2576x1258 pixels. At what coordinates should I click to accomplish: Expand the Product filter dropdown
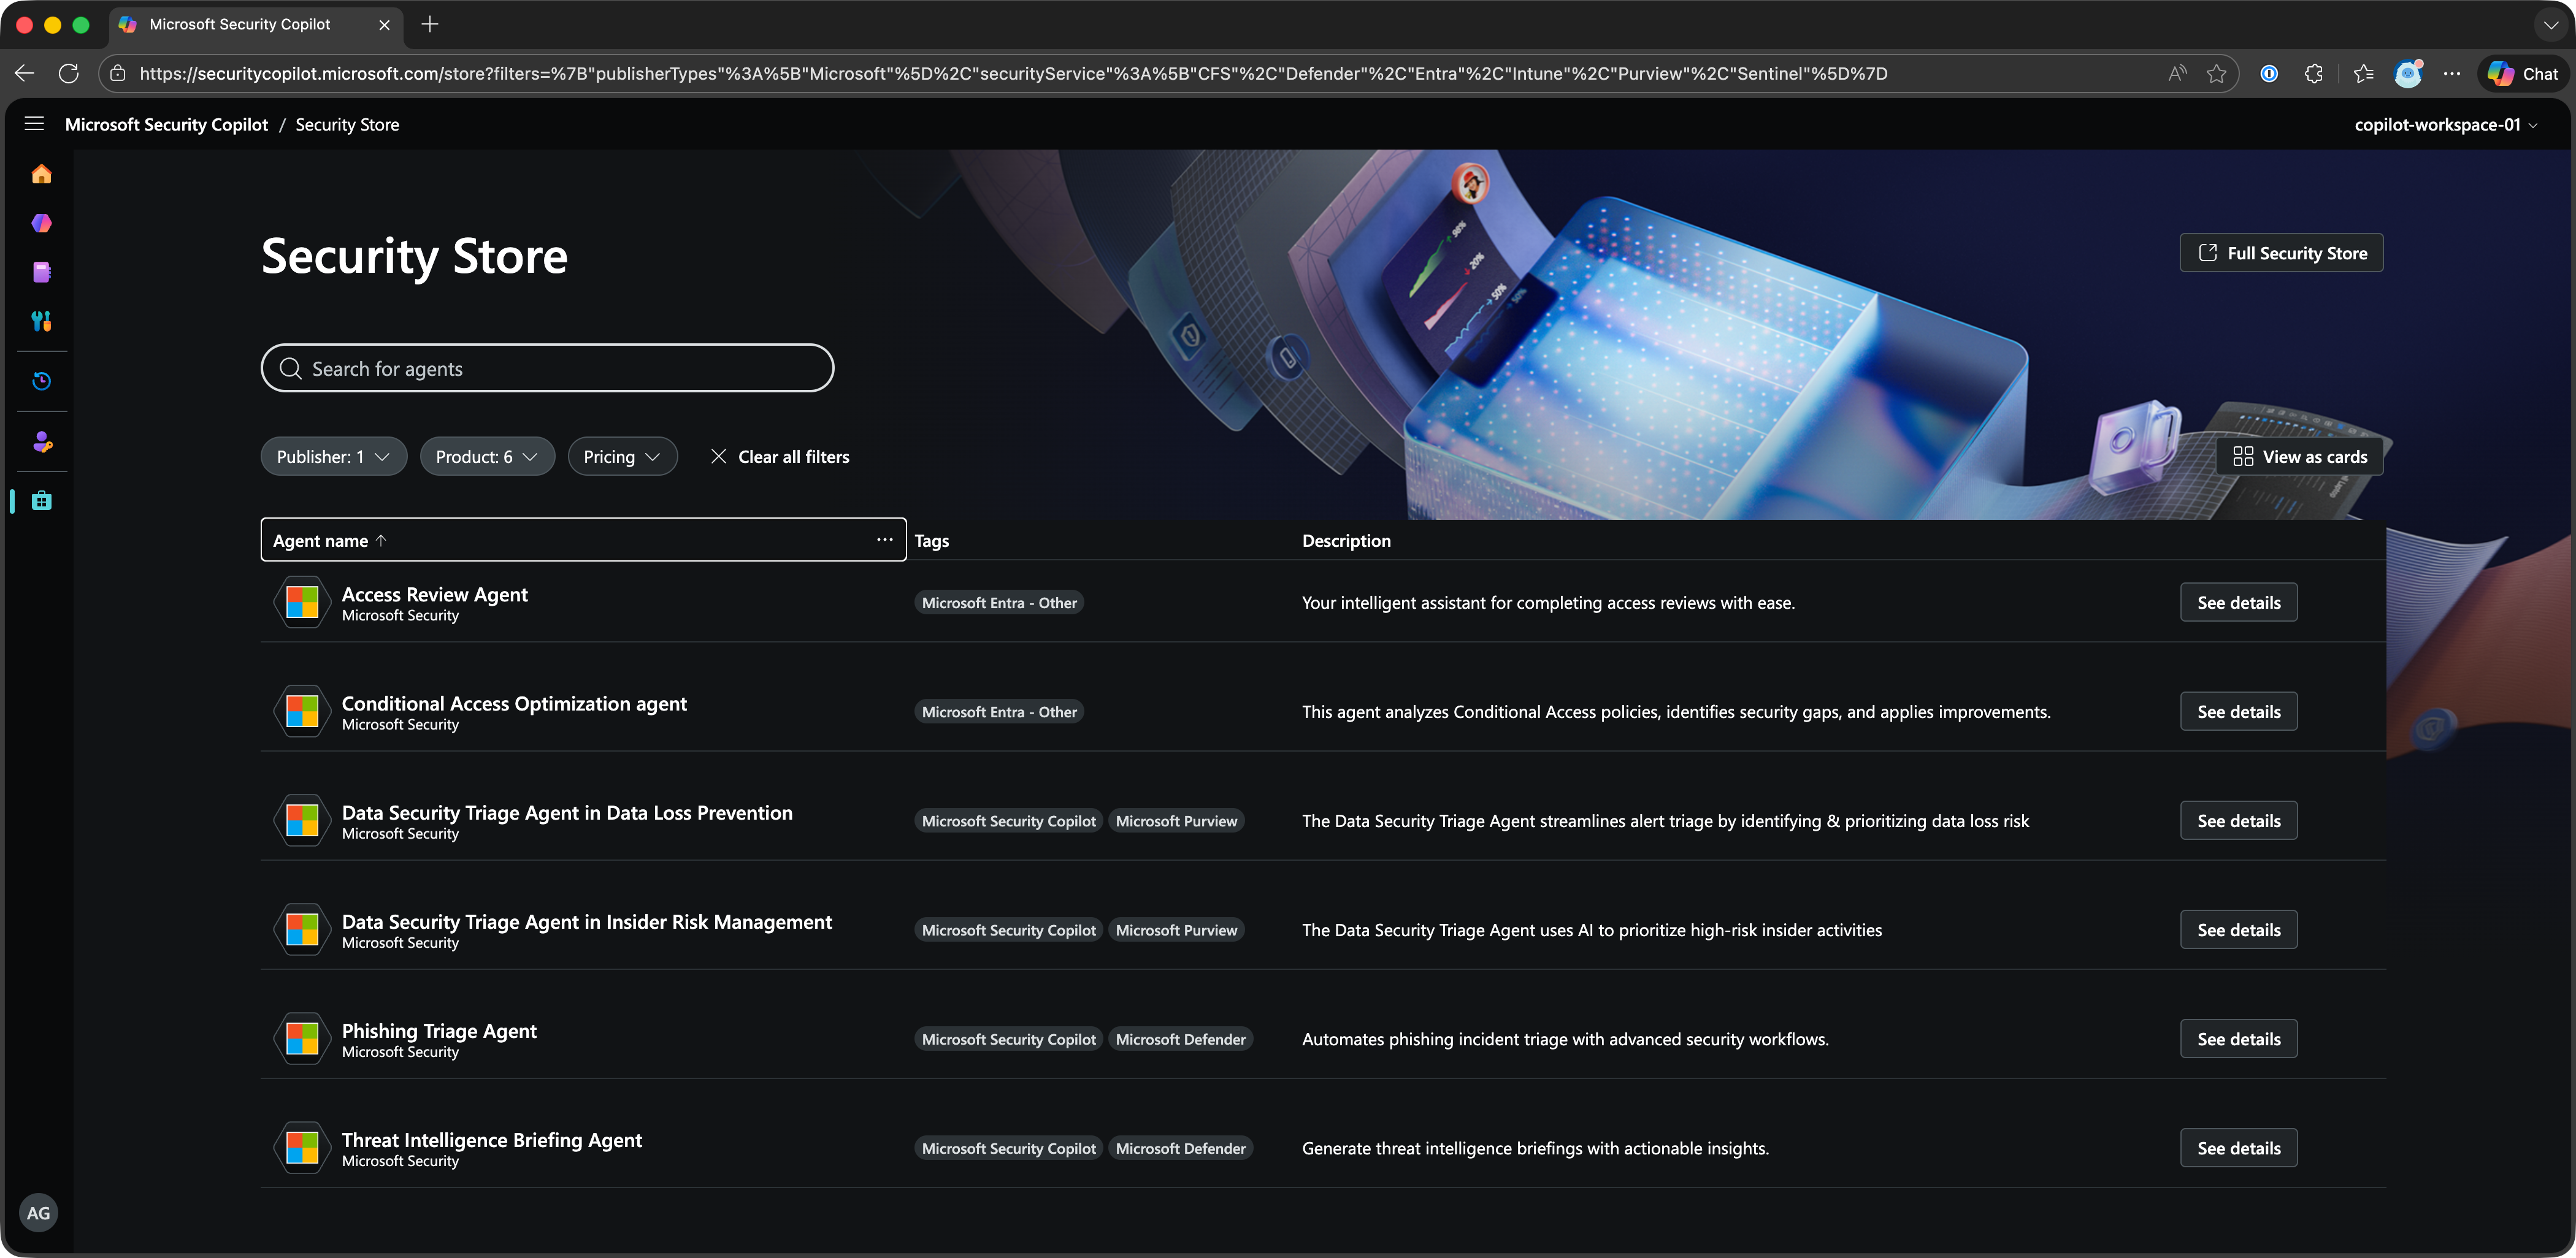(486, 457)
